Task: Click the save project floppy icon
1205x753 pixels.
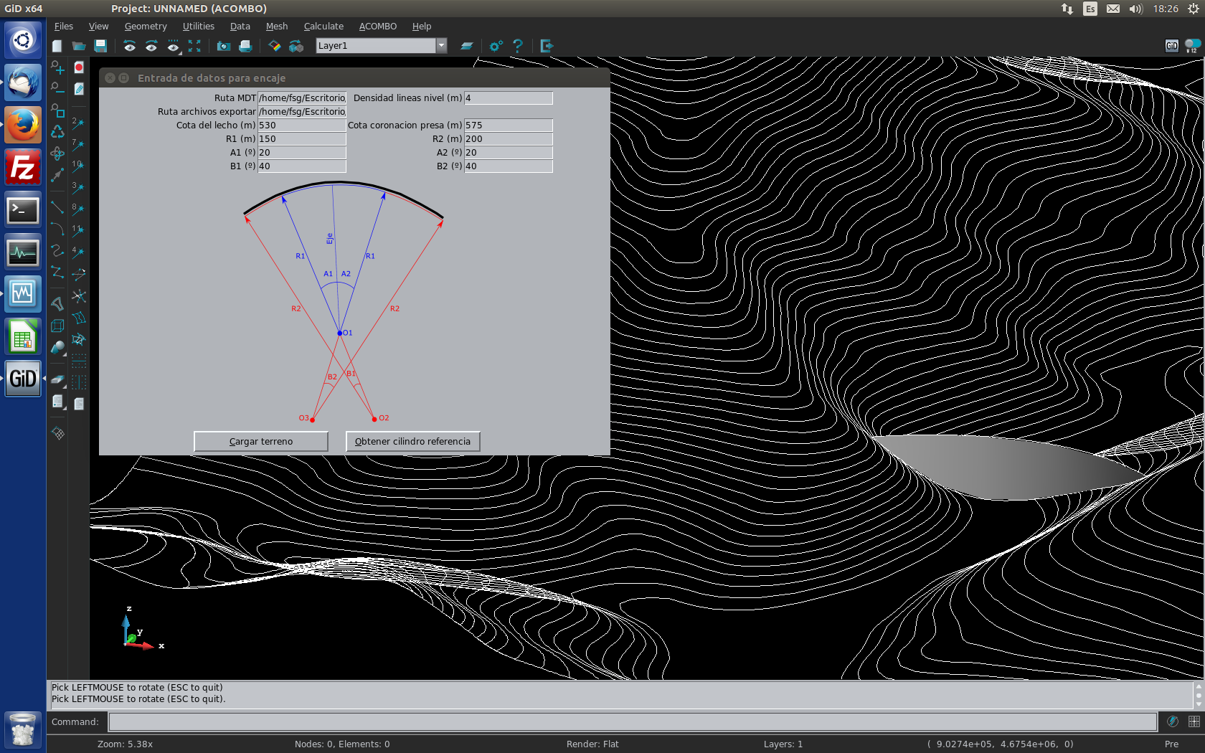Action: [x=100, y=46]
